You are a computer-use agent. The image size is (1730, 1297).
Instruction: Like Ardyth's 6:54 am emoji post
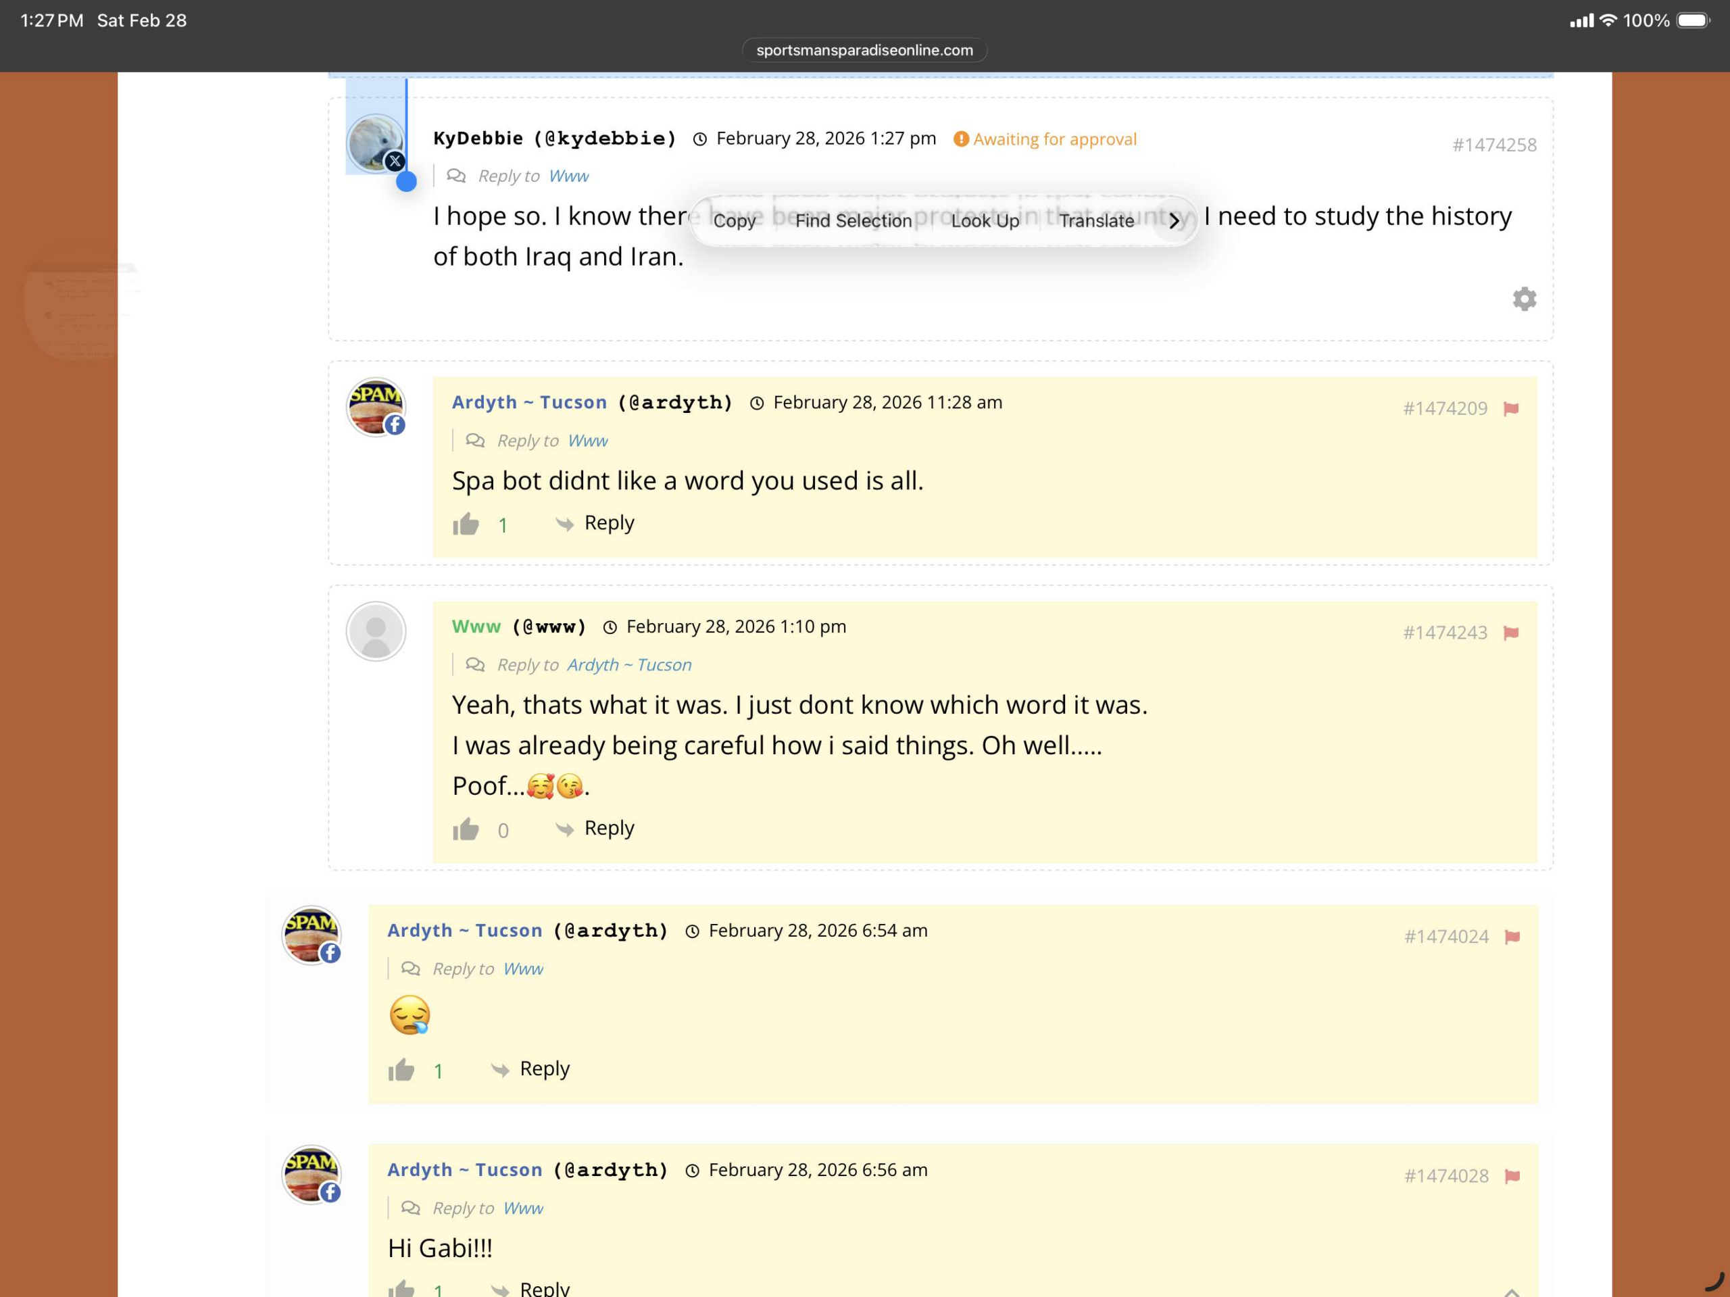tap(401, 1069)
